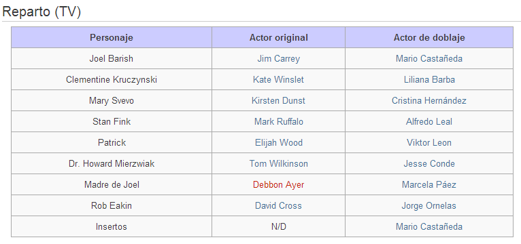Open the Kate Winslet link
Image resolution: width=521 pixels, height=244 pixels.
click(278, 80)
